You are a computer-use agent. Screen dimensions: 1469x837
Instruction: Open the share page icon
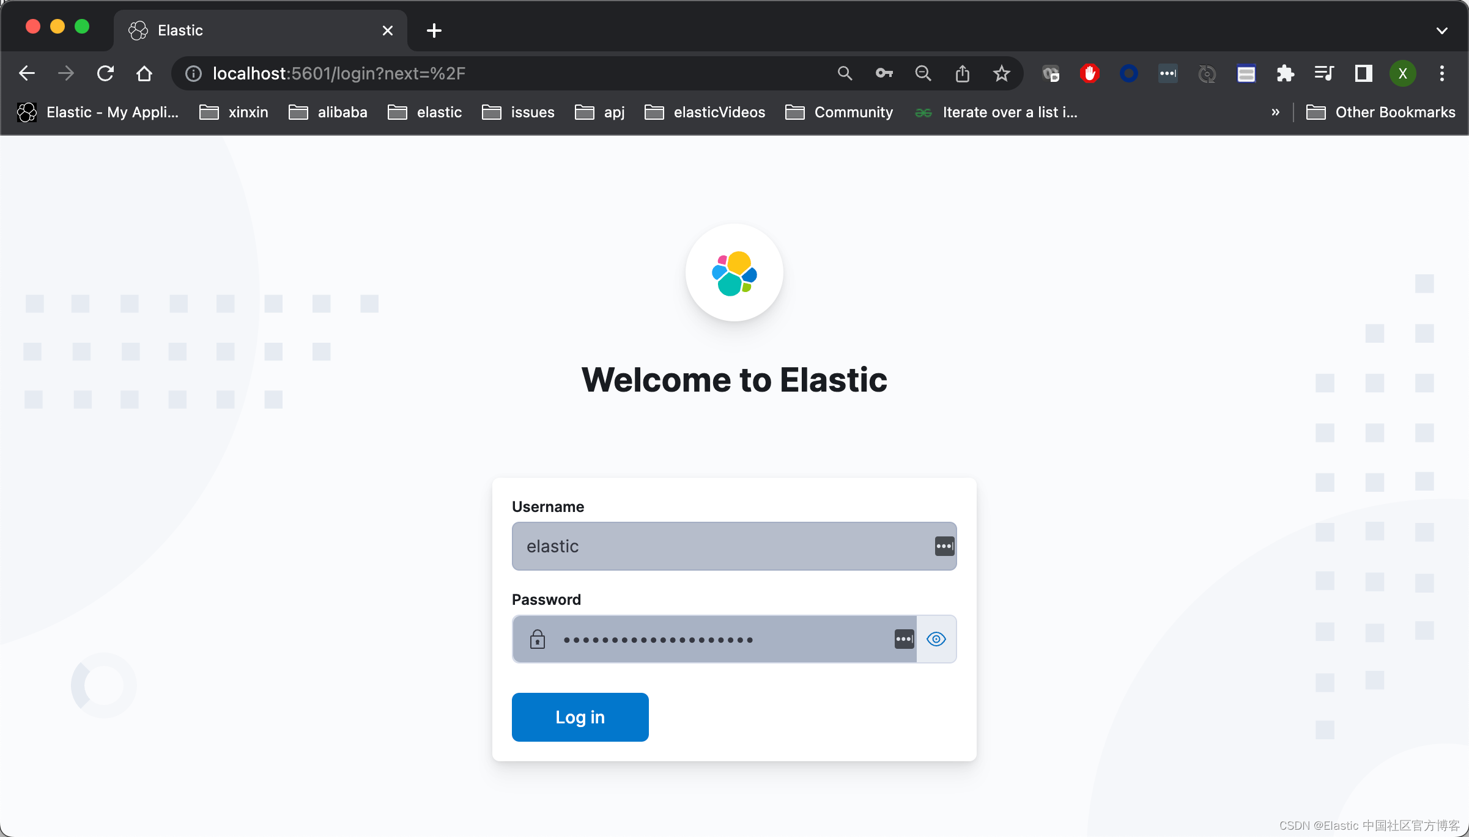(962, 74)
